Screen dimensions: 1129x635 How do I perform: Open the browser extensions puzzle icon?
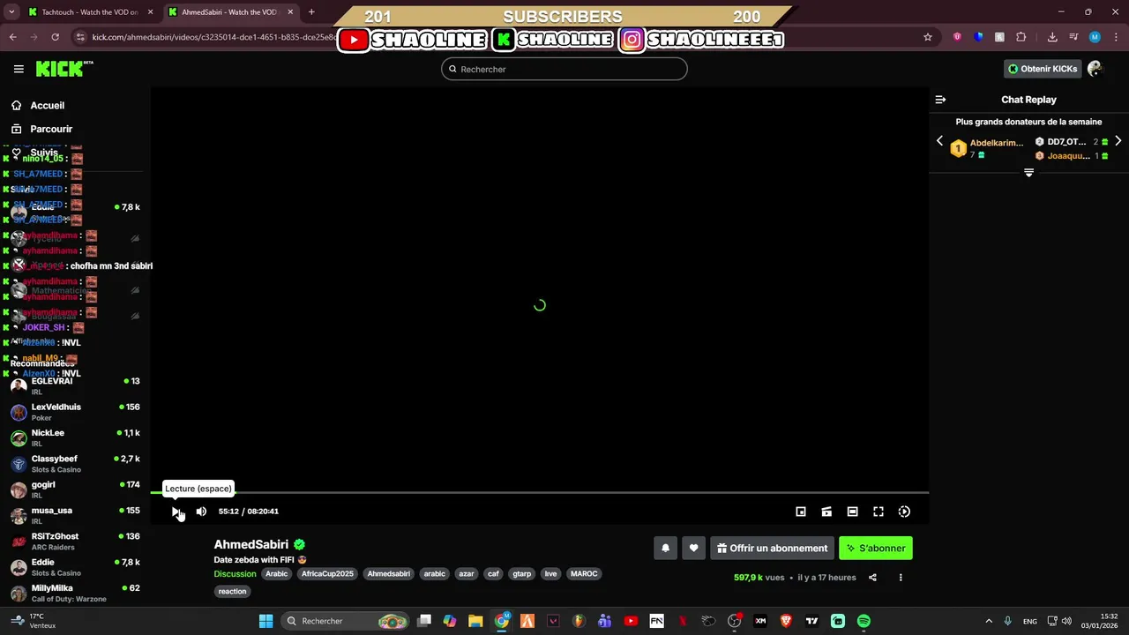click(1021, 37)
